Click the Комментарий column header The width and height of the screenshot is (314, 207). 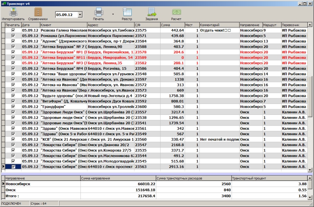219,25
